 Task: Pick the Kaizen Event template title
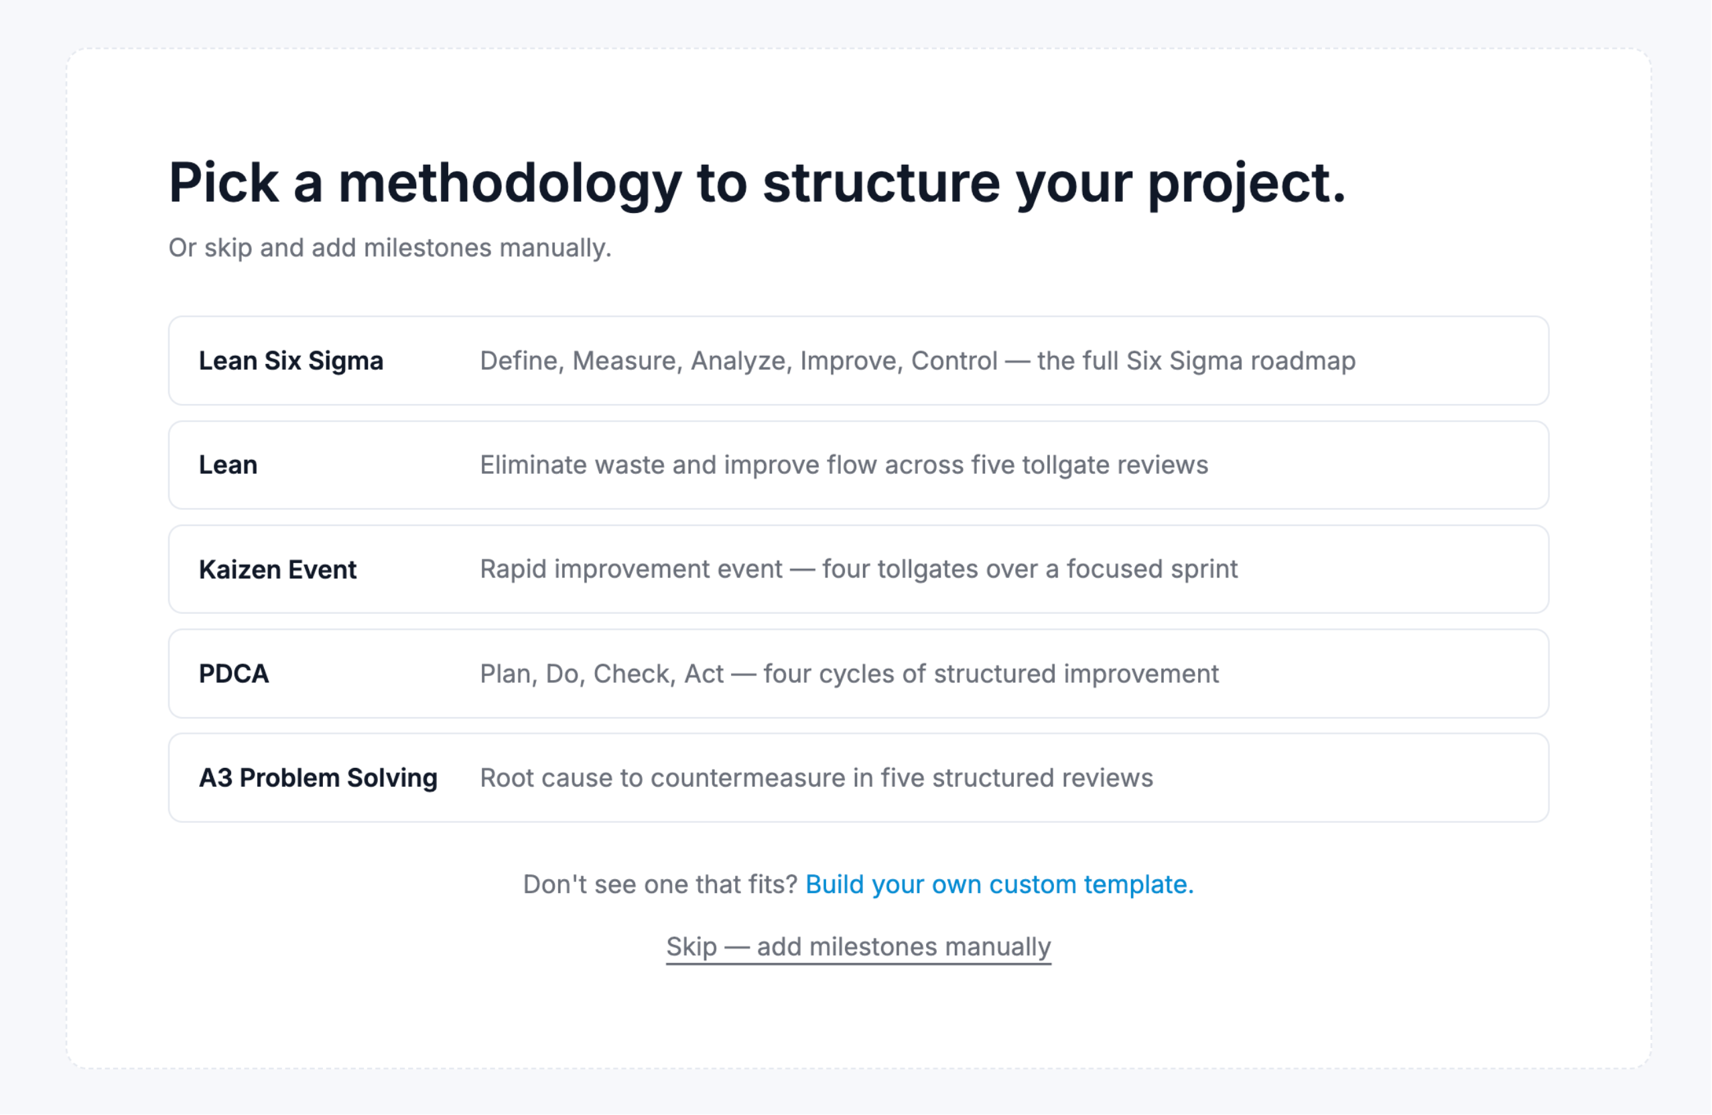click(x=277, y=569)
